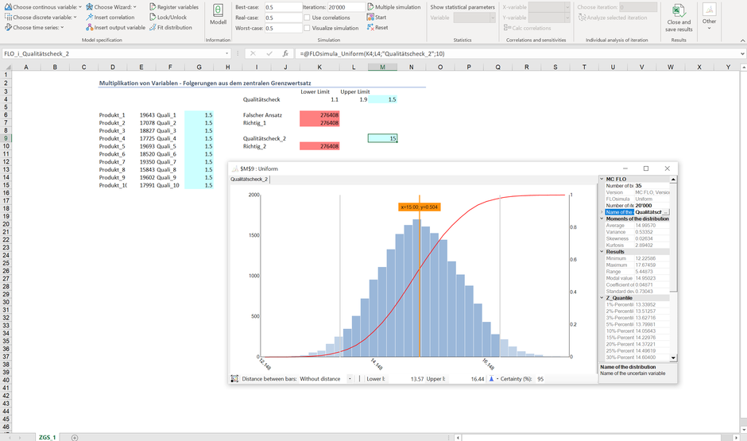Click row header 9

tap(6, 138)
